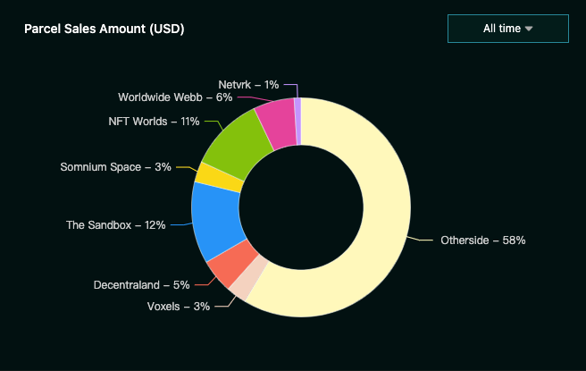Click the Parcel Sales Amount (USD) title
The width and height of the screenshot is (586, 371).
105,29
